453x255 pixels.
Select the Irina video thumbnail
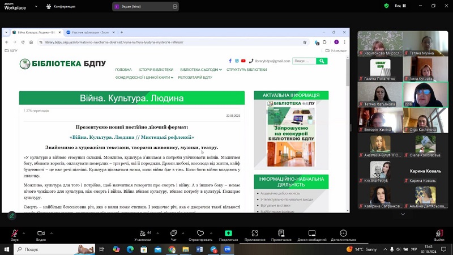click(x=426, y=95)
